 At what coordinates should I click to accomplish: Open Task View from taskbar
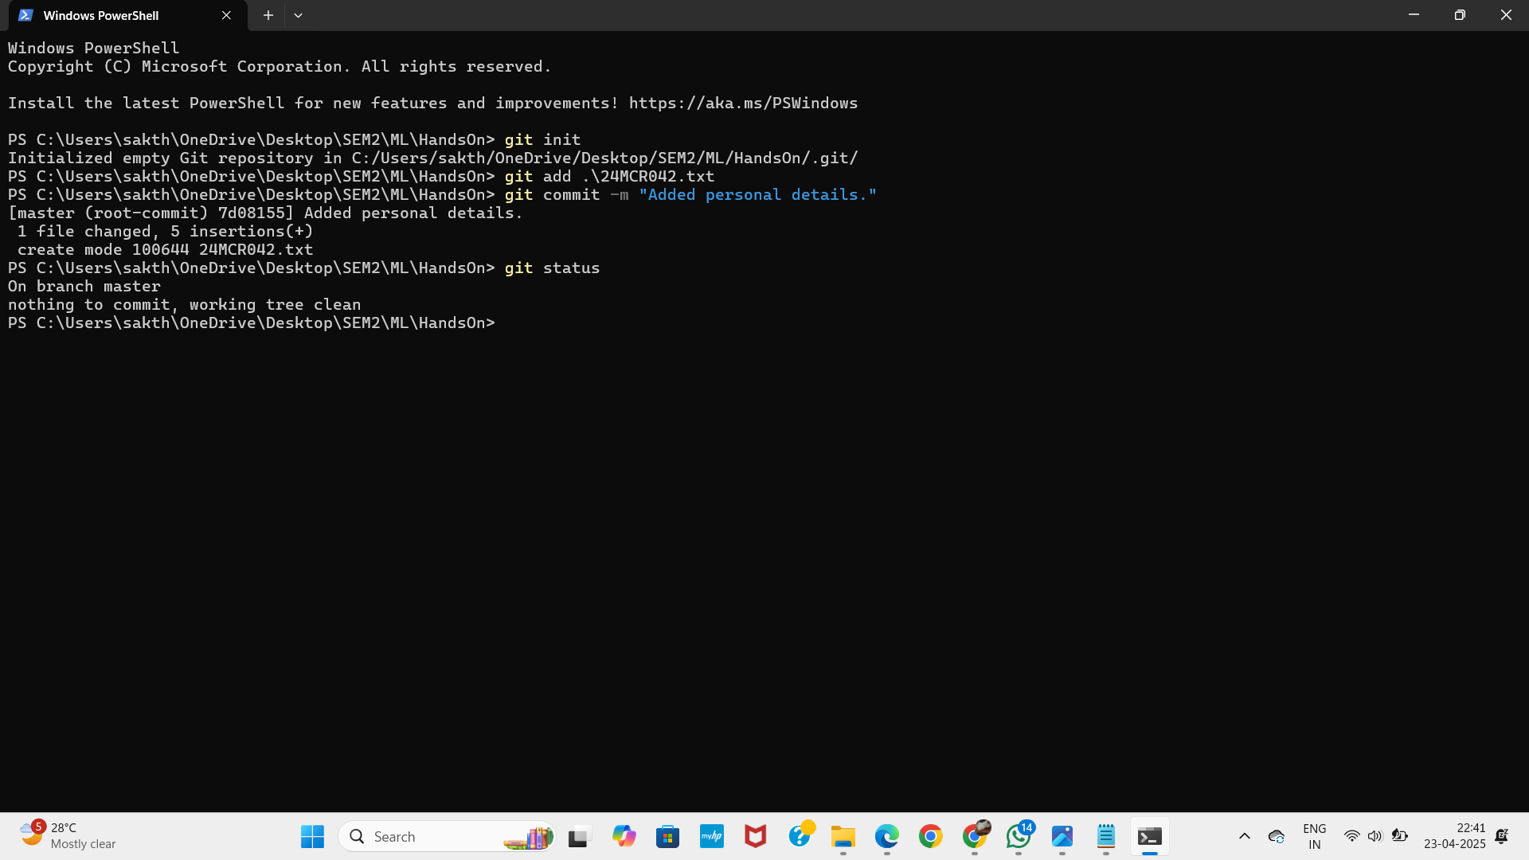579,836
